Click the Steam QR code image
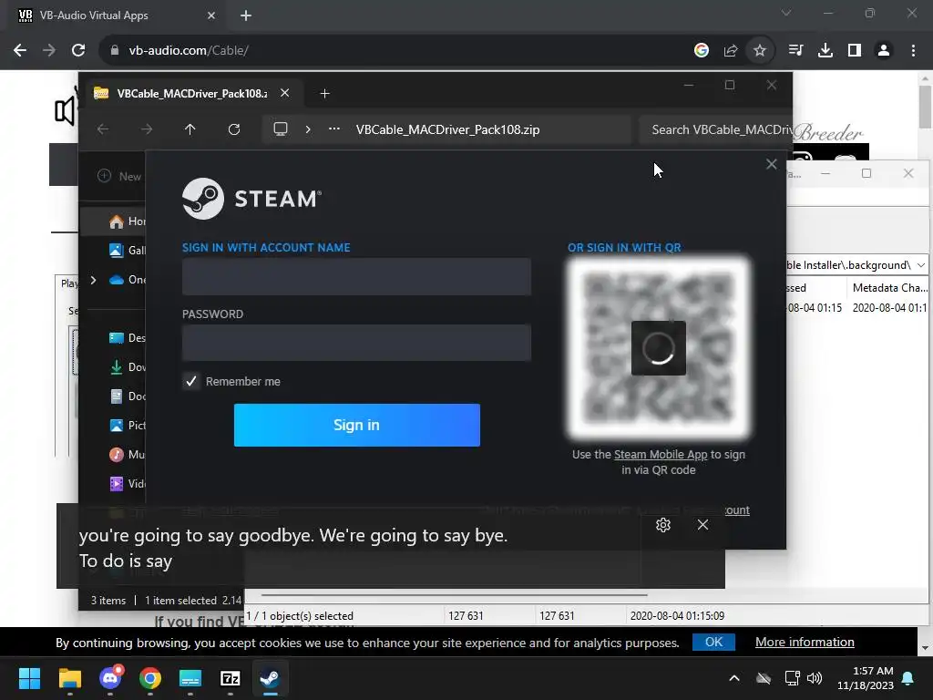Screen dimensions: 933x700 [x=658, y=348]
